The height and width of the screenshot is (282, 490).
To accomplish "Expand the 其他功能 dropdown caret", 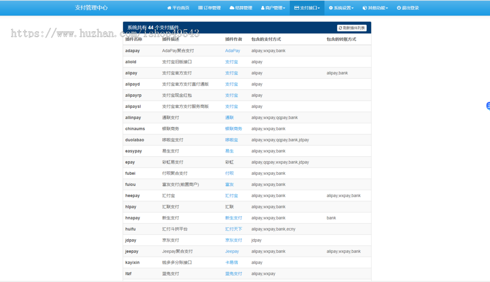I will [387, 8].
